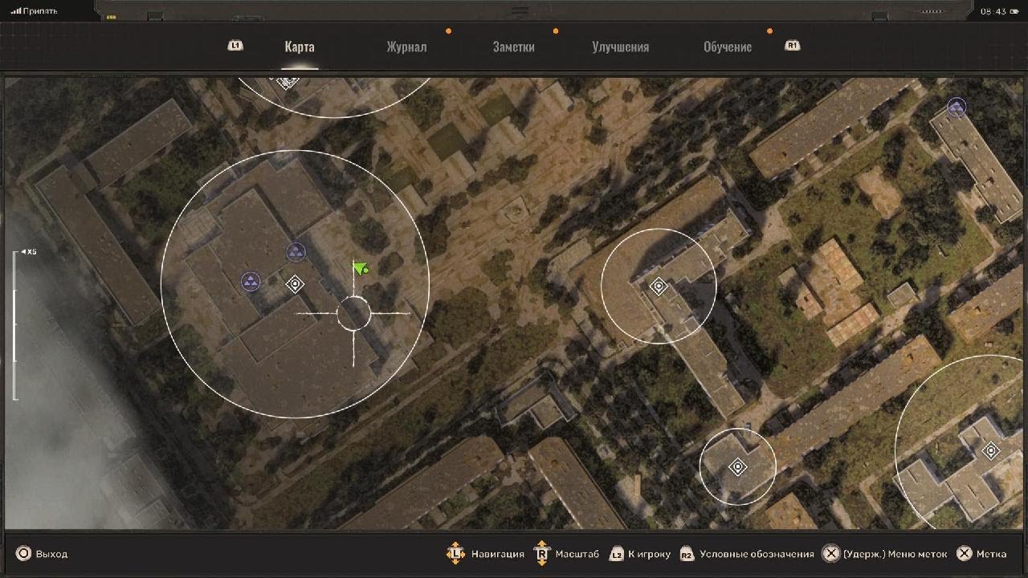Click the X icon beside Меню меток

(x=830, y=554)
